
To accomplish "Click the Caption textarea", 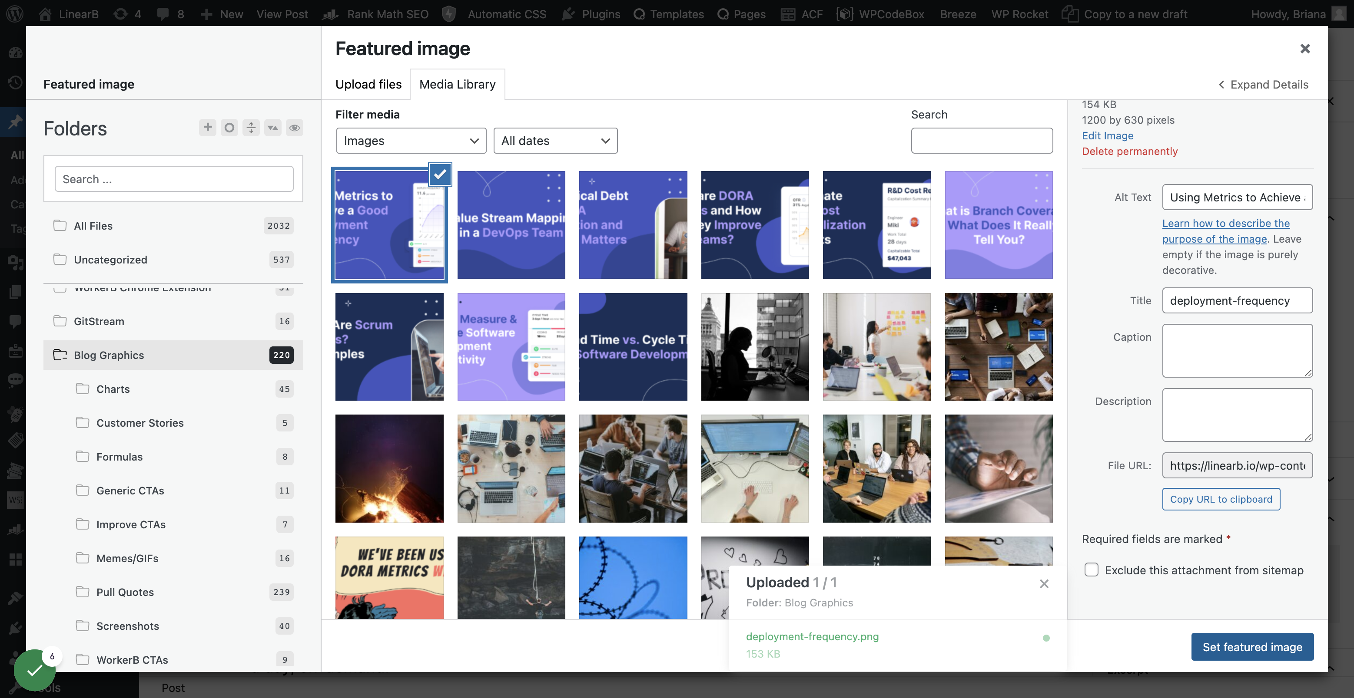I will 1237,350.
